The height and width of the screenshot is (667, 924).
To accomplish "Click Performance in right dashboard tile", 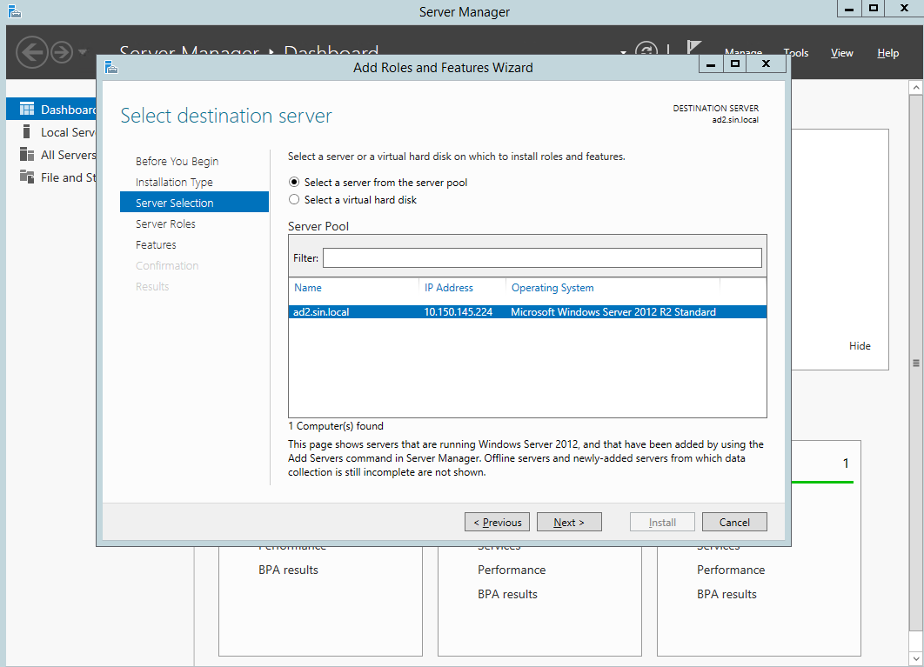I will tap(731, 570).
